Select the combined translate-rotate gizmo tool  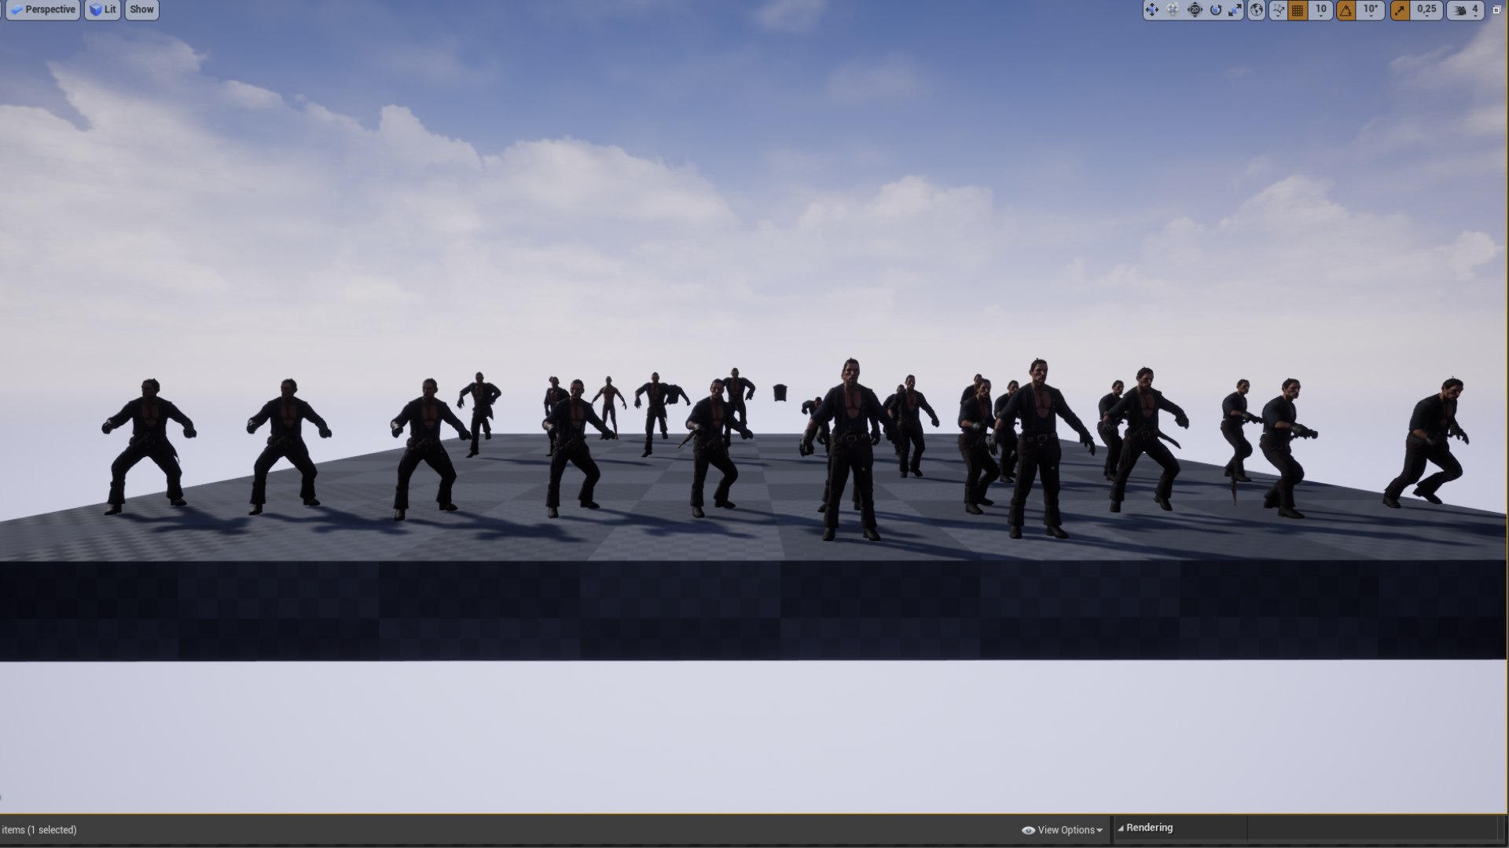click(x=1173, y=9)
